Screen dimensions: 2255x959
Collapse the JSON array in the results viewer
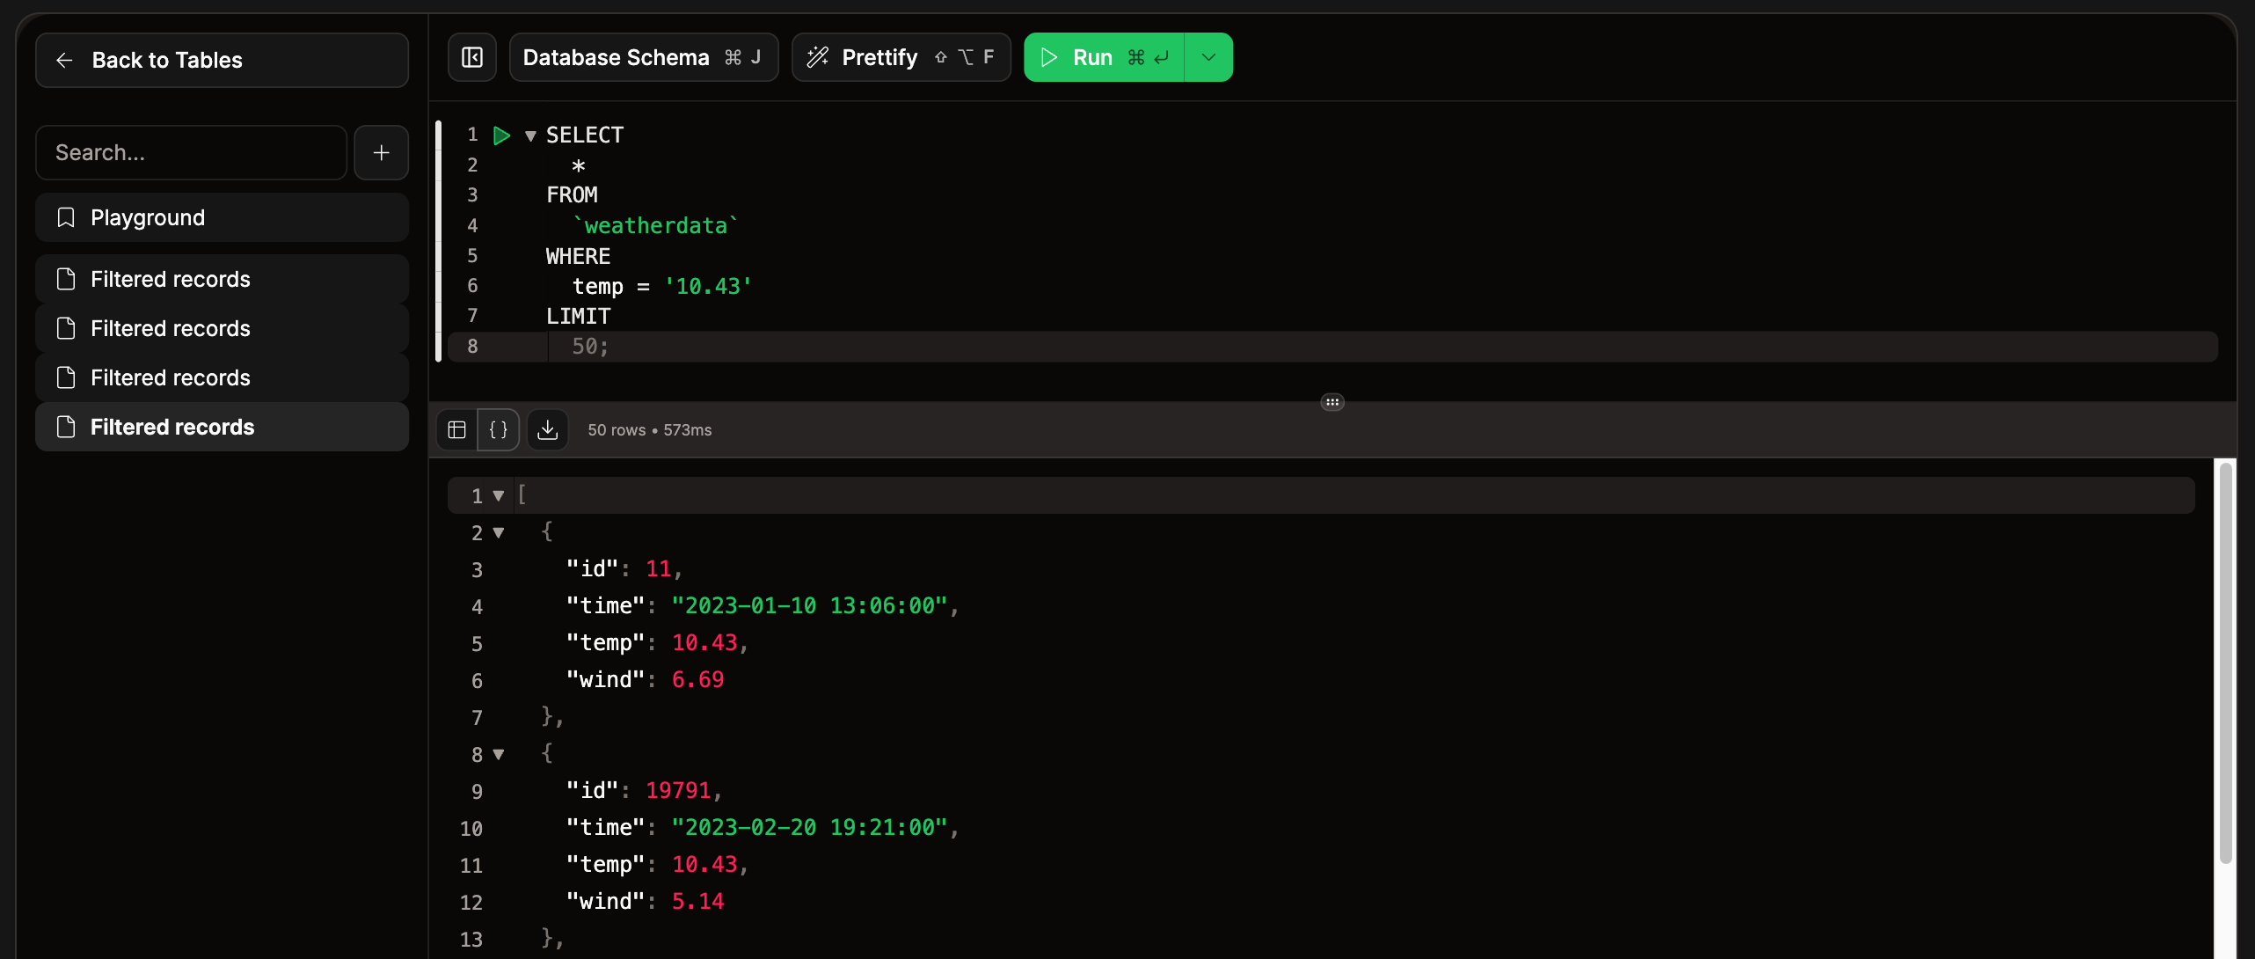pos(499,494)
